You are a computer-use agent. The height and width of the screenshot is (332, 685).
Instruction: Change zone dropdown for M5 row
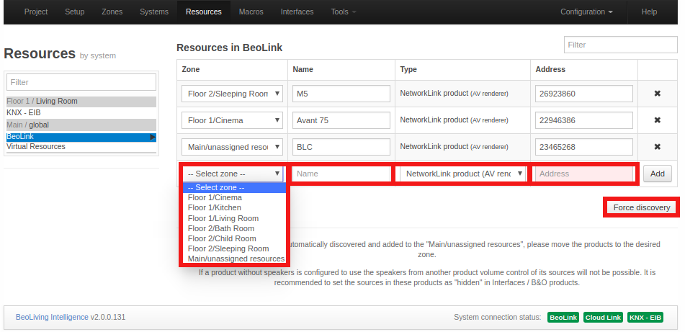(x=233, y=94)
